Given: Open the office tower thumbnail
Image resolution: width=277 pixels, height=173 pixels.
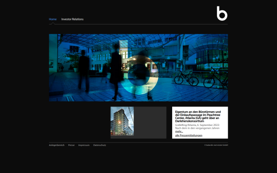Looking at the screenshot, I should (x=122, y=121).
